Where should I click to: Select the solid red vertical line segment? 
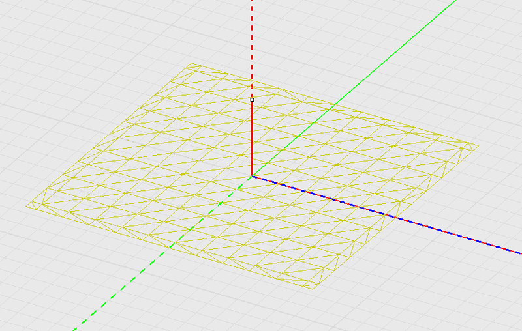click(x=252, y=139)
